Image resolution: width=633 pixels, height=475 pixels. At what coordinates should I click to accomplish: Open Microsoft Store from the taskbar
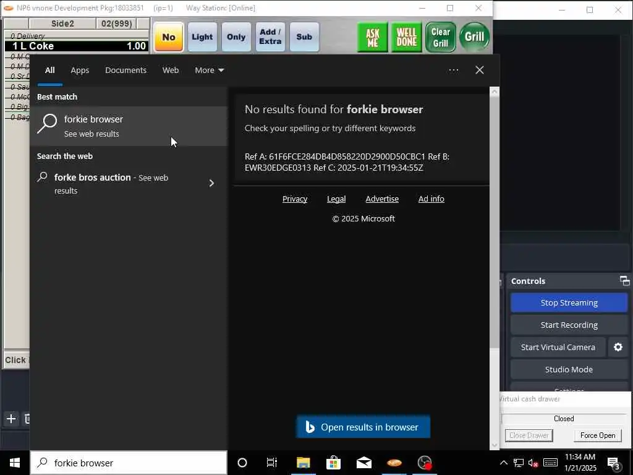tap(333, 463)
